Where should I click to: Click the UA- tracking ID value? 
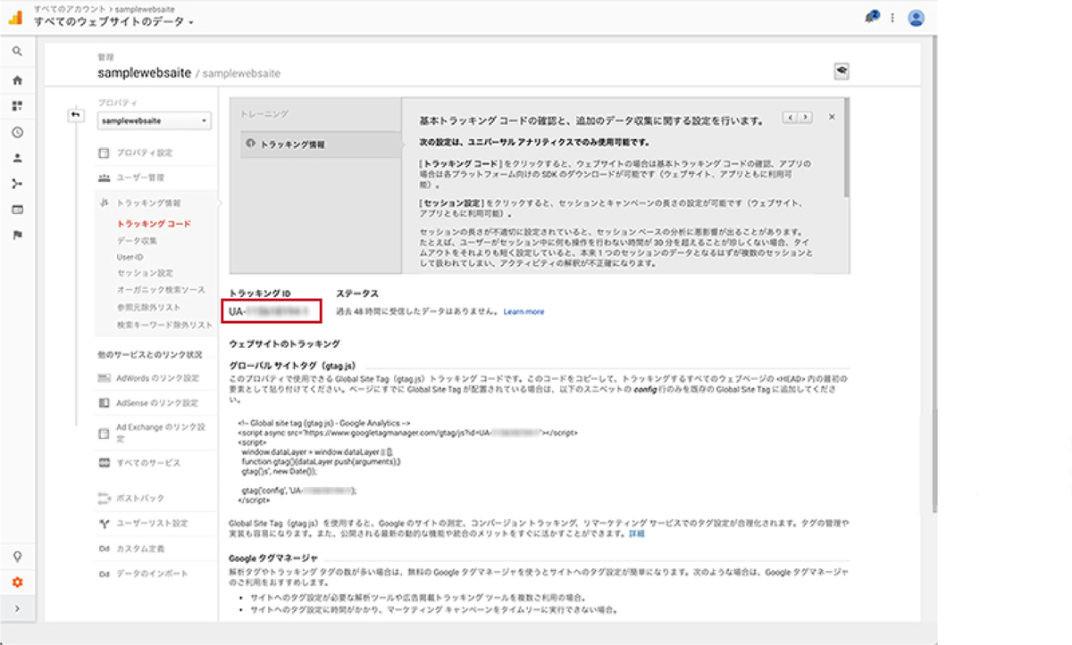[270, 311]
